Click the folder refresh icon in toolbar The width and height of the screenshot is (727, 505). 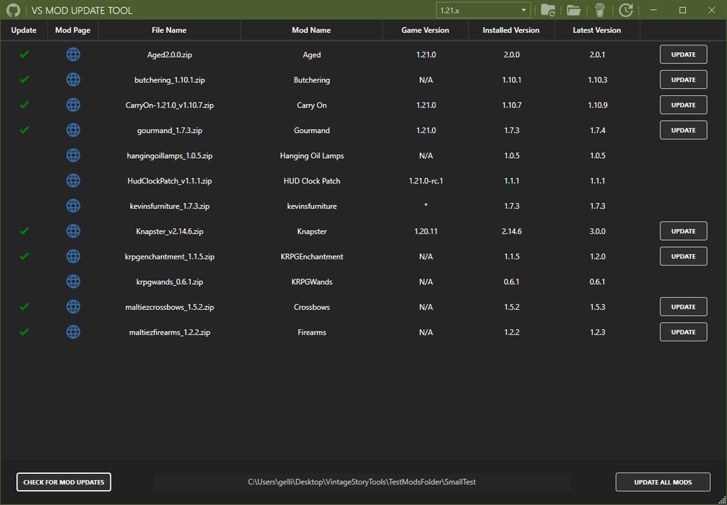548,10
